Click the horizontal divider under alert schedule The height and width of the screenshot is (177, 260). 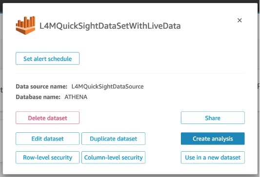[130, 73]
